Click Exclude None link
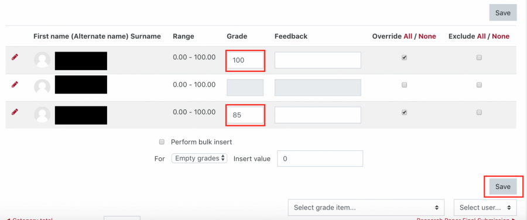Viewport: 527px width, 220px height. pyautogui.click(x=501, y=36)
